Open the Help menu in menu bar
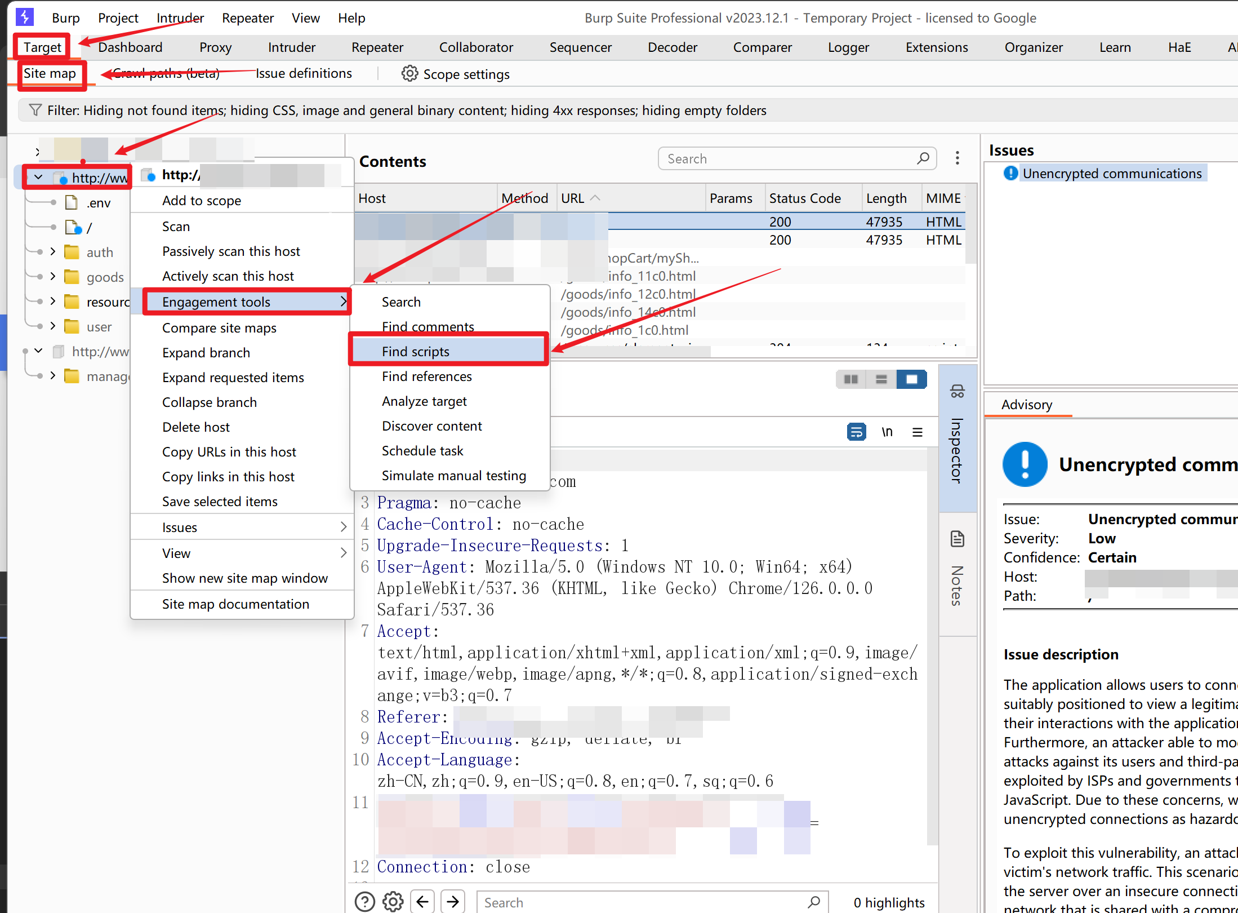This screenshot has width=1238, height=913. [351, 18]
